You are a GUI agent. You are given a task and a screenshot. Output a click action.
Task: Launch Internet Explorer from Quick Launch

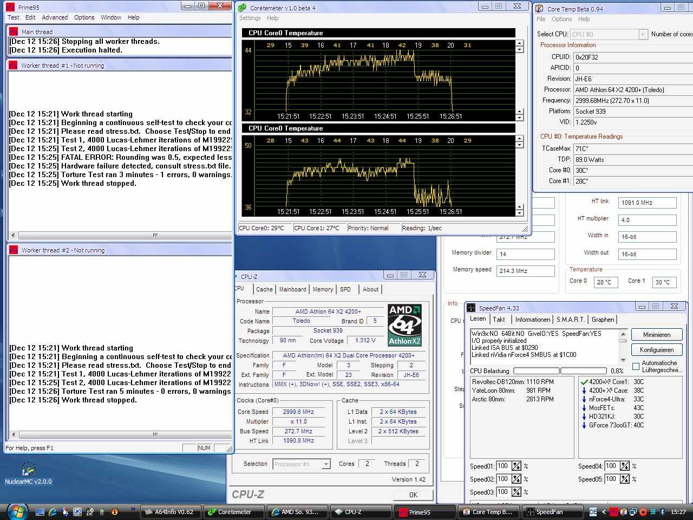pos(53,511)
